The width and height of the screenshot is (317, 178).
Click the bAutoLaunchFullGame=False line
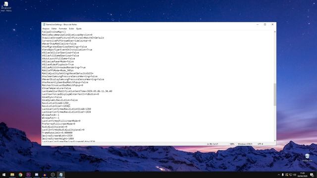[x=58, y=58]
